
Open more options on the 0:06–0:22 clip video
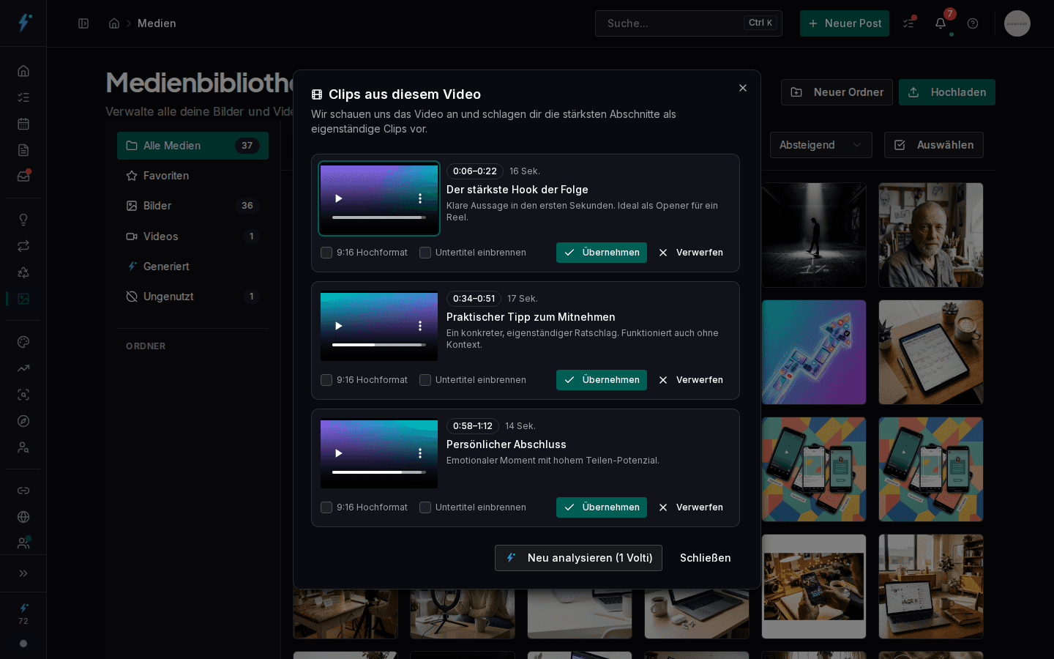tap(420, 198)
